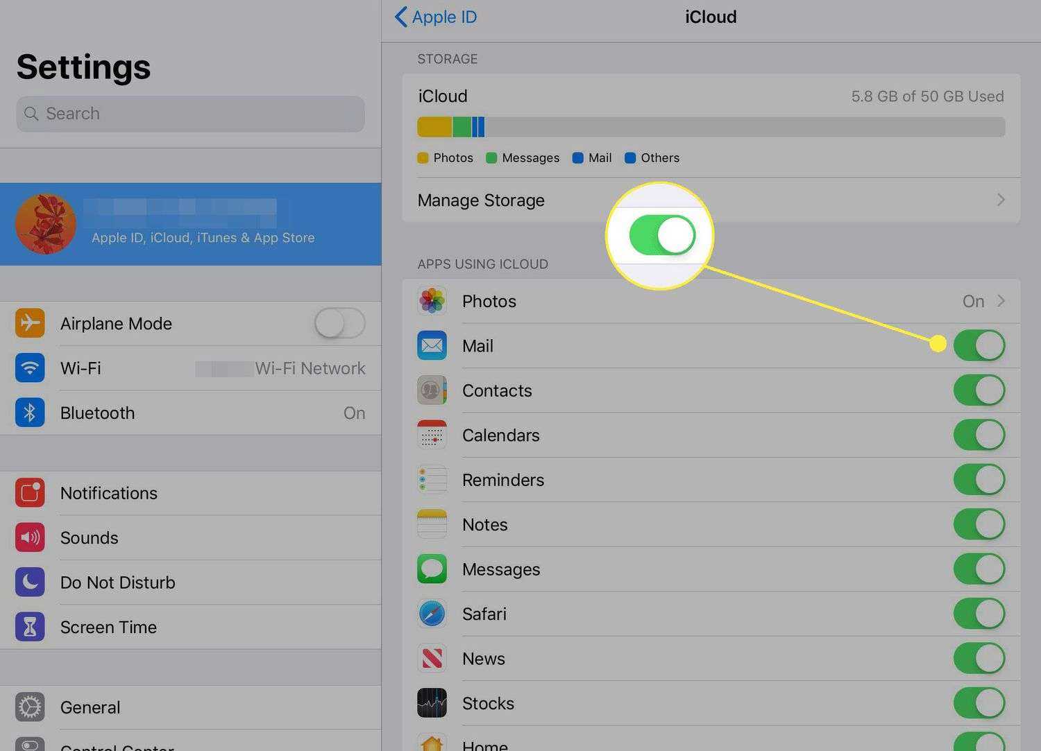This screenshot has height=751, width=1041.
Task: Tap the Safari compass icon
Action: coord(432,614)
